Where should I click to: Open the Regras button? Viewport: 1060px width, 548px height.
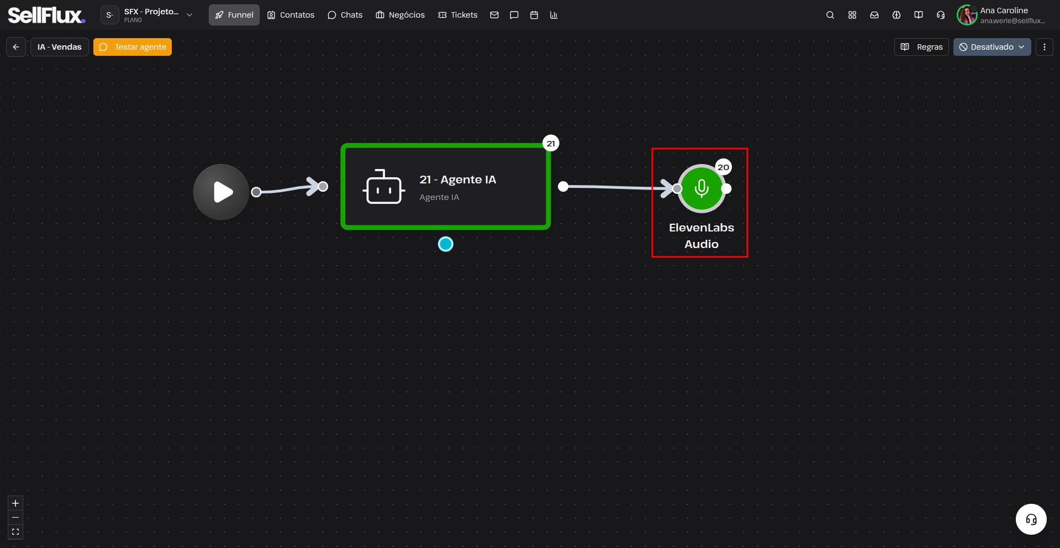coord(921,47)
